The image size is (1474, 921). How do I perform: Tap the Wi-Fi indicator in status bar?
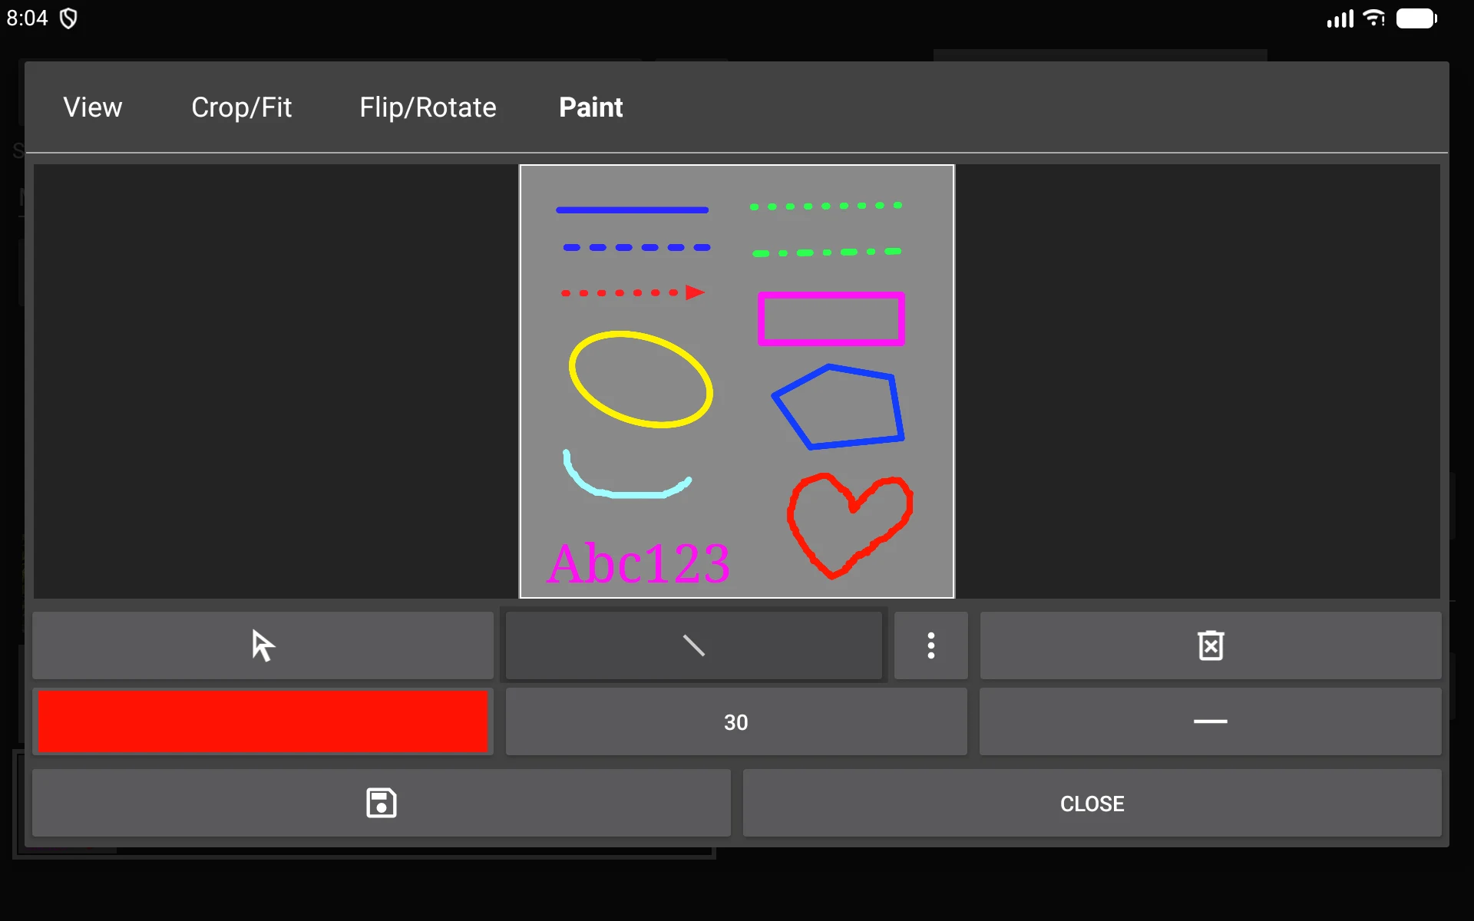coord(1373,18)
